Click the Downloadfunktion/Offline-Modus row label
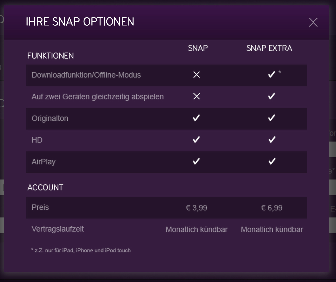Screen dimensions: 336x282 click(x=86, y=75)
